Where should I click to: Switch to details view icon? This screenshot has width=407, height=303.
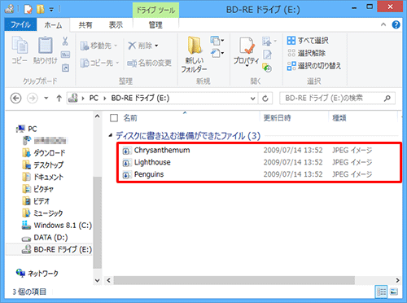(381, 292)
